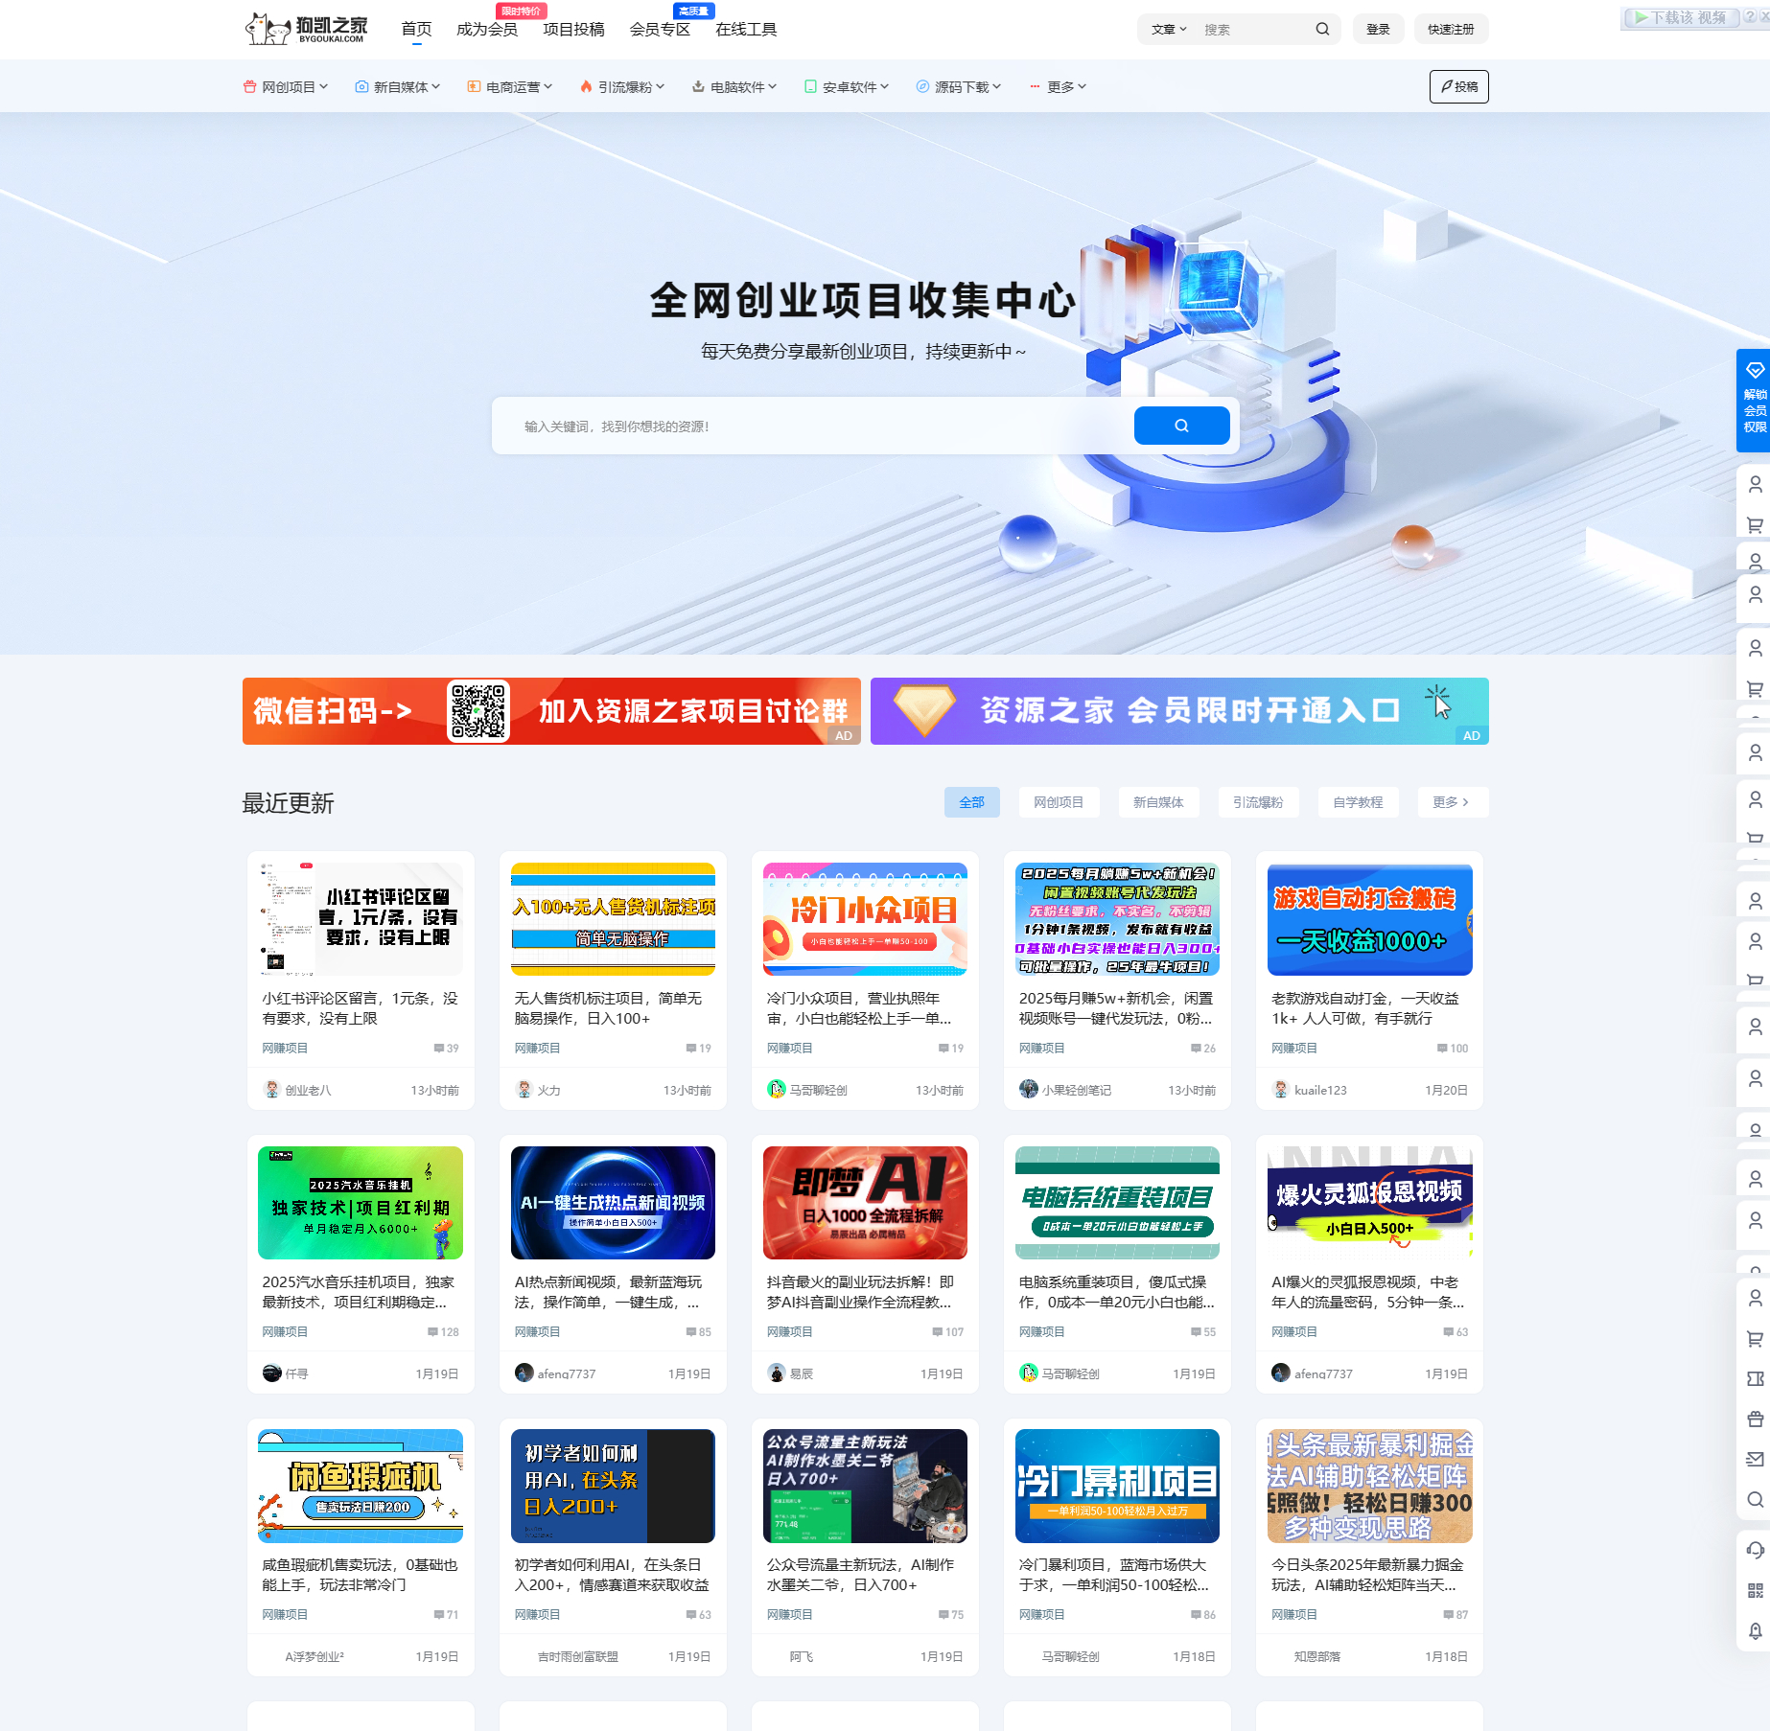The width and height of the screenshot is (1770, 1731).
Task: Expand the 网创项目 category dropdown
Action: coord(286,87)
